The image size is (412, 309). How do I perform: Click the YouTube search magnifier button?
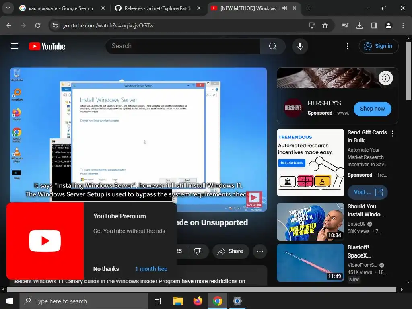coord(272,46)
